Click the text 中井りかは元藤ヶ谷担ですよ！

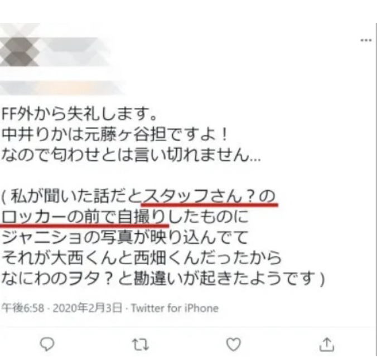coord(115,134)
